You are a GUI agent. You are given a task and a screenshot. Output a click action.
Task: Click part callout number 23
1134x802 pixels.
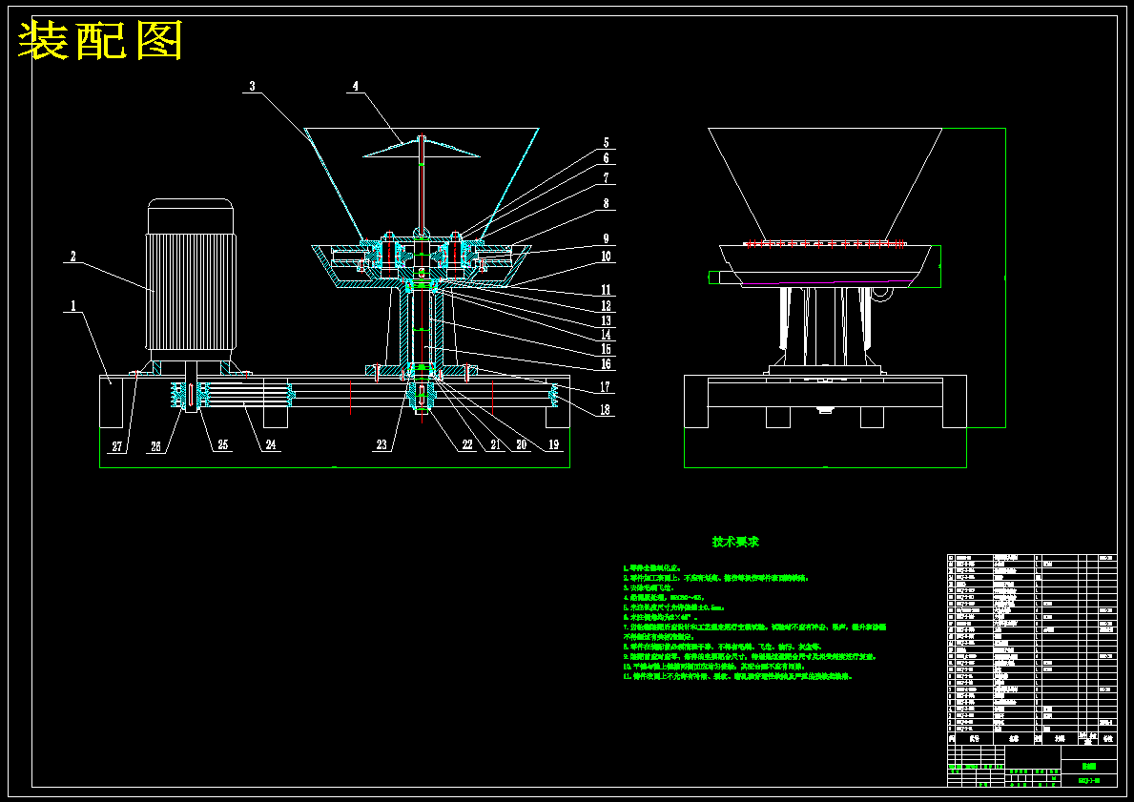tap(381, 445)
